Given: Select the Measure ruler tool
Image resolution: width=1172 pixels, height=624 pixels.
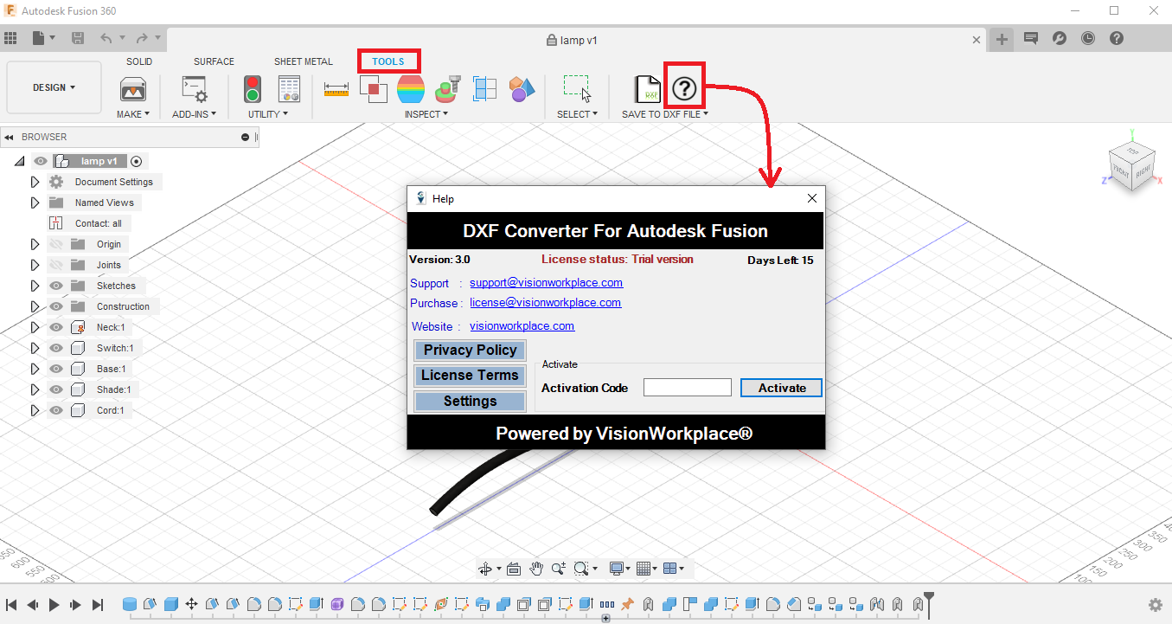Looking at the screenshot, I should coord(336,88).
